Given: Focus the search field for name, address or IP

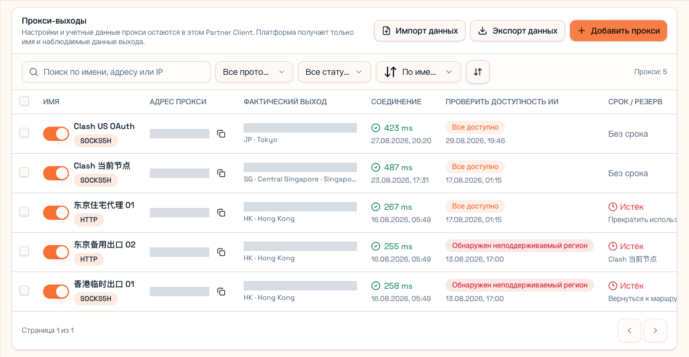Looking at the screenshot, I should (116, 72).
